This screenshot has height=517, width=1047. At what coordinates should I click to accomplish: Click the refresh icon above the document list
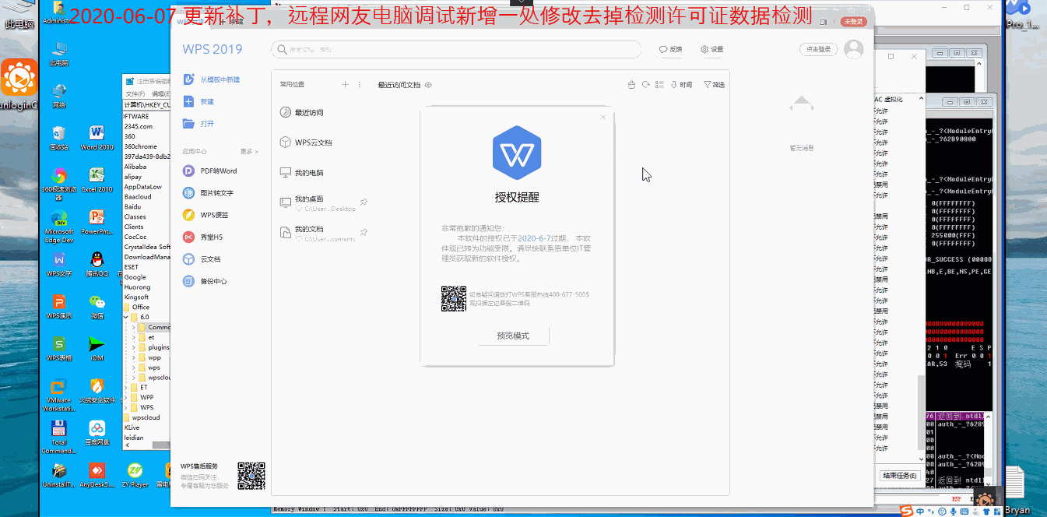[x=645, y=85]
